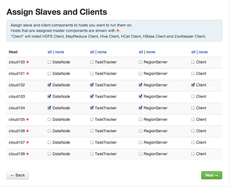The image size is (231, 191).
Task: Enable DataNode on cloud100
Action: click(49, 62)
